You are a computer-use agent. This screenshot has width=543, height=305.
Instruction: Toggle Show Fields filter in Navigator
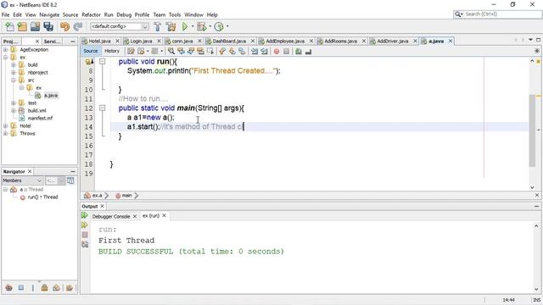tap(21, 287)
